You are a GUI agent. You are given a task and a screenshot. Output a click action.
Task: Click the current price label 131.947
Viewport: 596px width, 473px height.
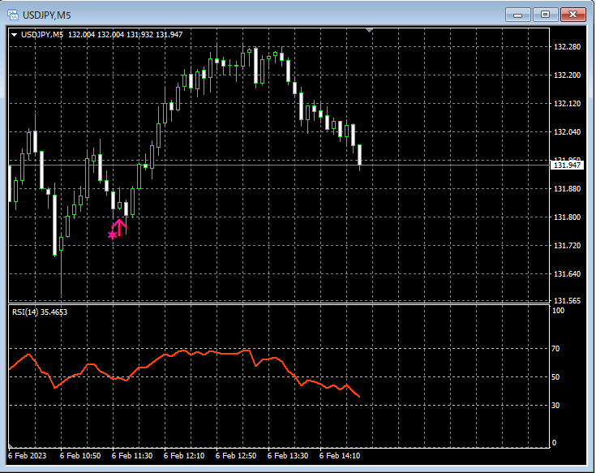[567, 165]
